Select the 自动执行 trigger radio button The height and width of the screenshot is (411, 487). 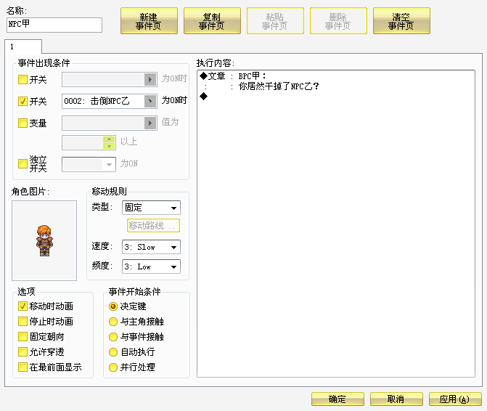click(x=113, y=352)
